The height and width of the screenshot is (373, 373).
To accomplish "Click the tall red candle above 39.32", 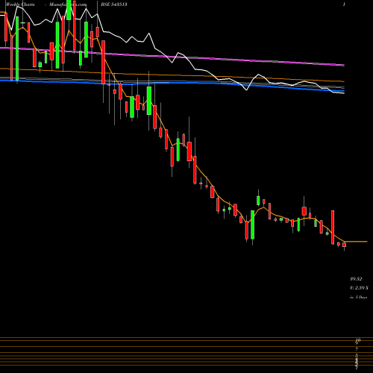I will click(x=333, y=228).
